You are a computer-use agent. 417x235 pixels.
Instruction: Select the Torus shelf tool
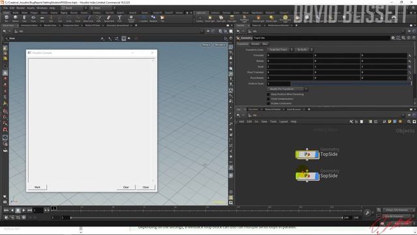coord(33,18)
